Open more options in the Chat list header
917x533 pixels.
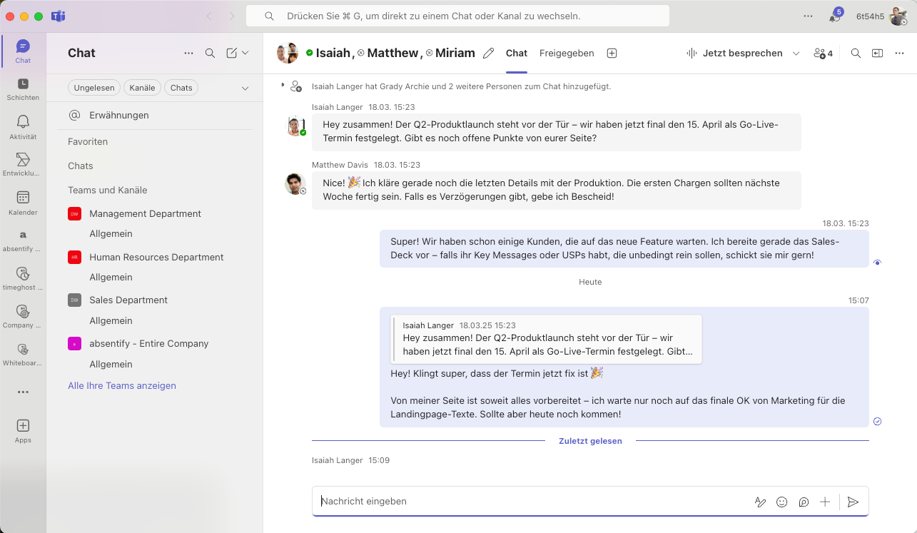pyautogui.click(x=188, y=53)
